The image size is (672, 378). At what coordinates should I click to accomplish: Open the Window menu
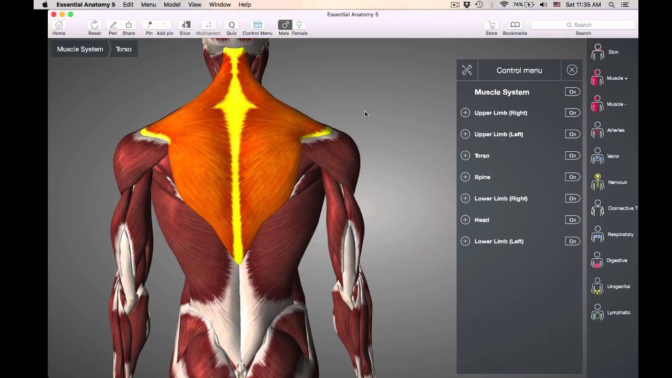pyautogui.click(x=220, y=5)
